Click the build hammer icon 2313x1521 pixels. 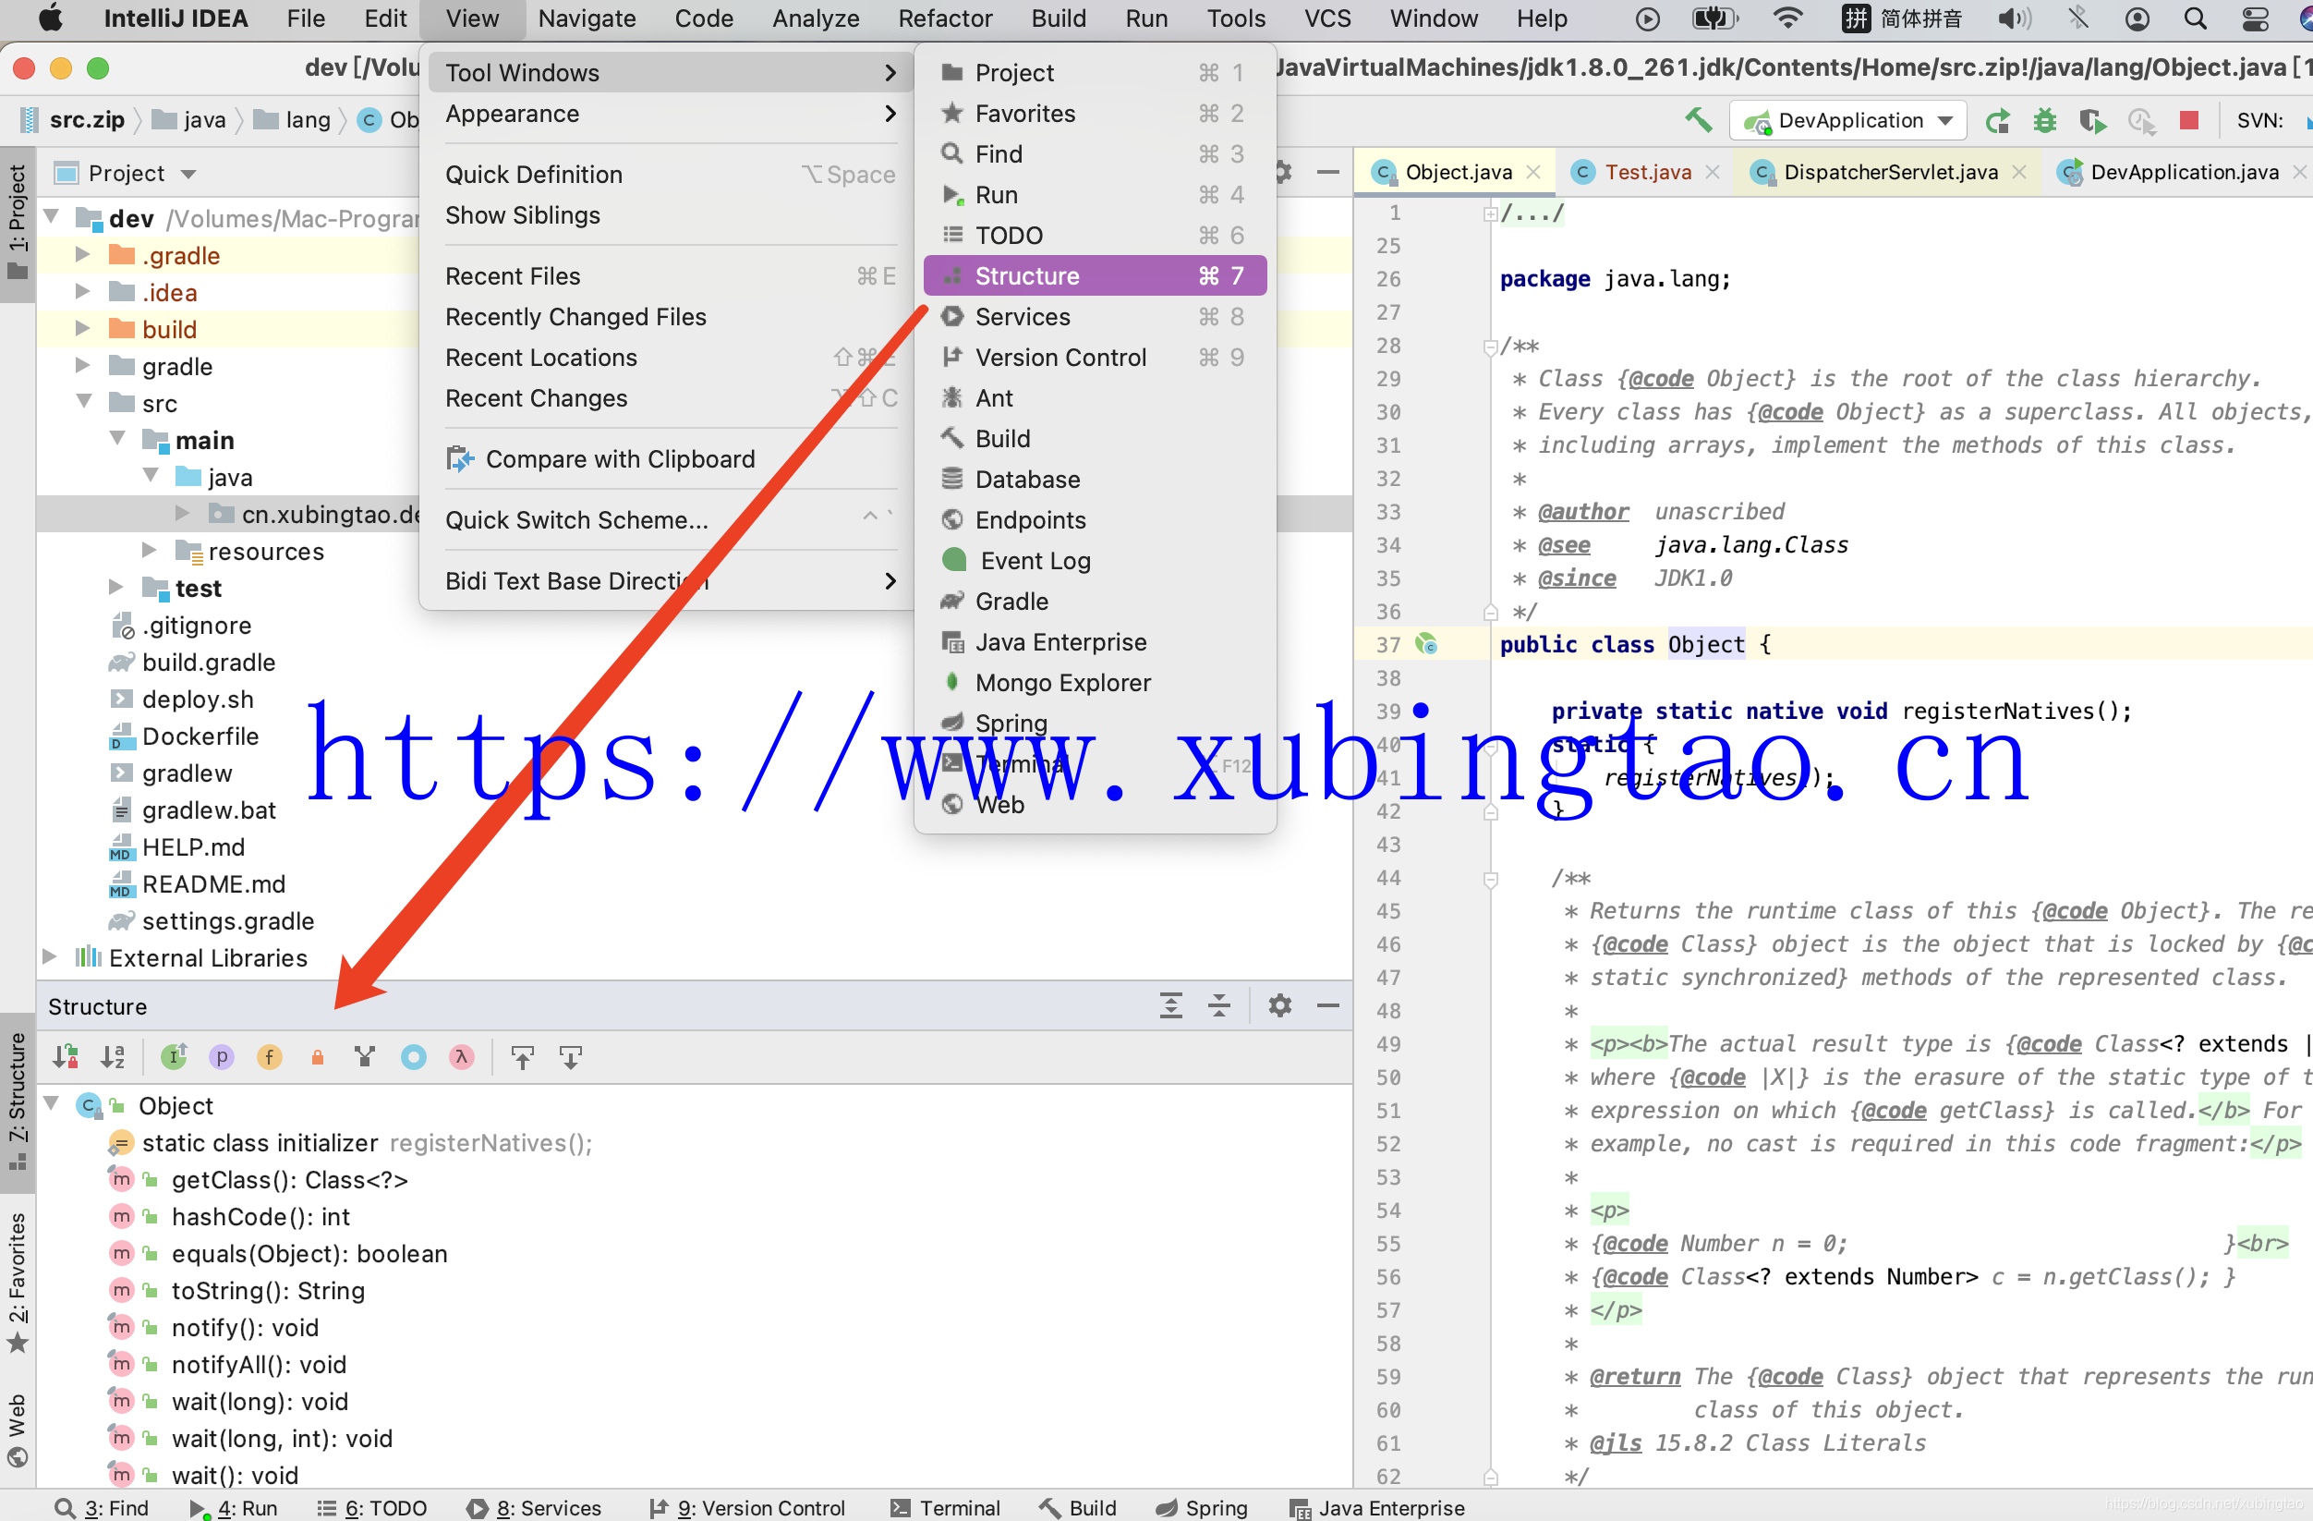[1699, 119]
